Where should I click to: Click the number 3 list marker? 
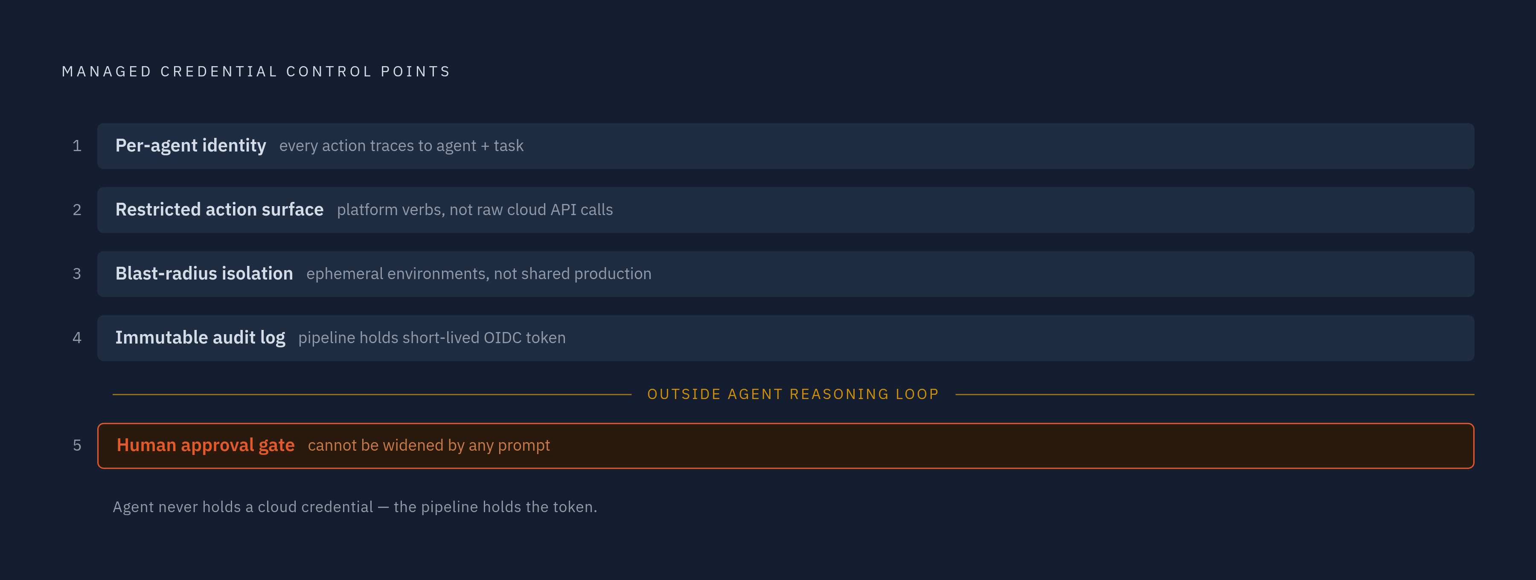(77, 274)
